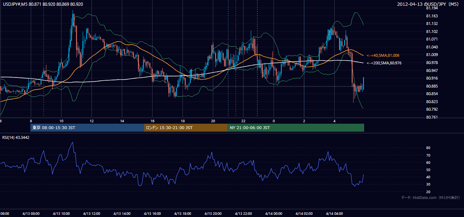Click the 4/13 20:00 date label
The height and width of the screenshot is (217, 464).
click(213, 214)
